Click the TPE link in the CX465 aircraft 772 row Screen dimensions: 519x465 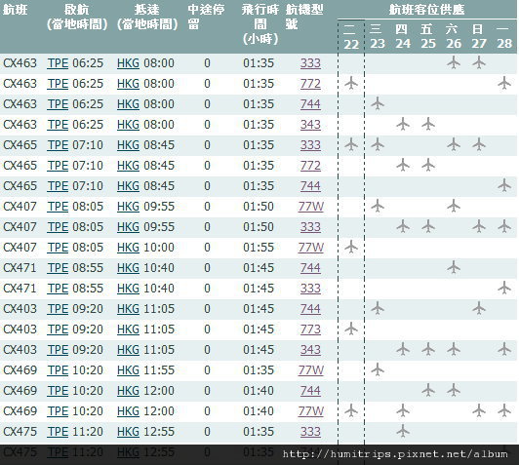(x=58, y=166)
